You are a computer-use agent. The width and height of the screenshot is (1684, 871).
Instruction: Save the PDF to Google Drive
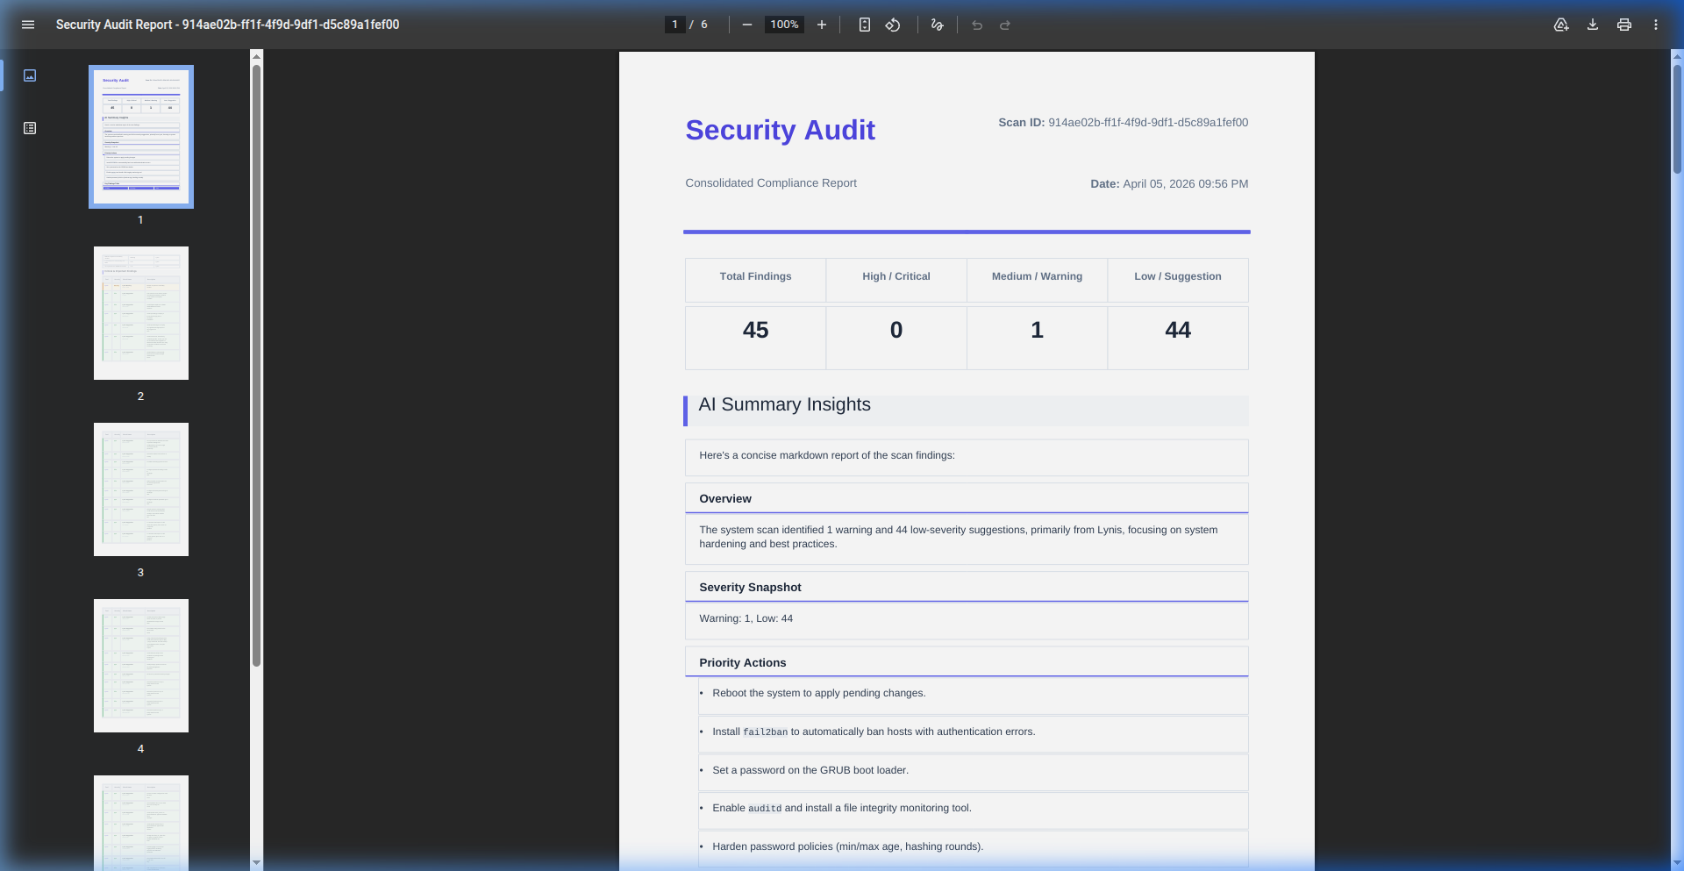[1561, 25]
